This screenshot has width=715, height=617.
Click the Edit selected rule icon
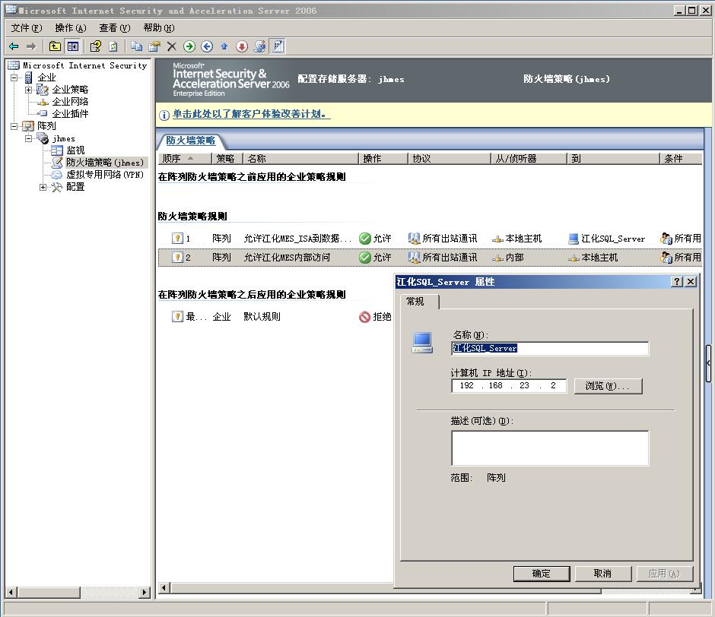click(x=154, y=46)
